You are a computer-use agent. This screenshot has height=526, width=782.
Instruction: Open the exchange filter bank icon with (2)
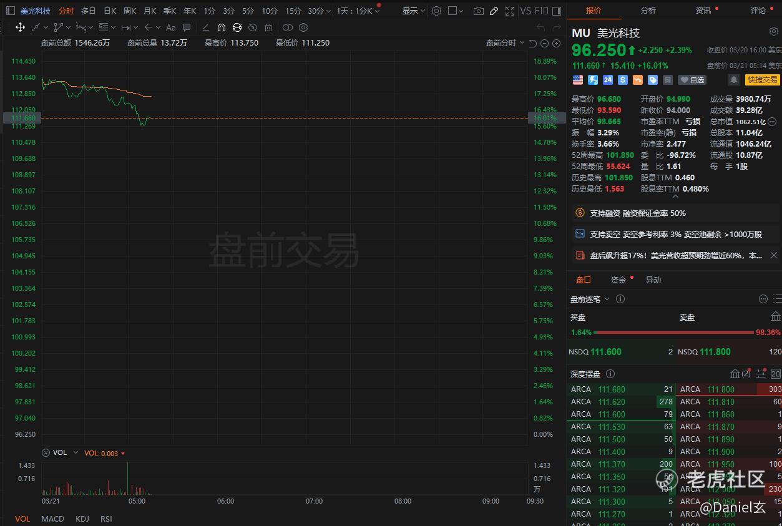(740, 374)
